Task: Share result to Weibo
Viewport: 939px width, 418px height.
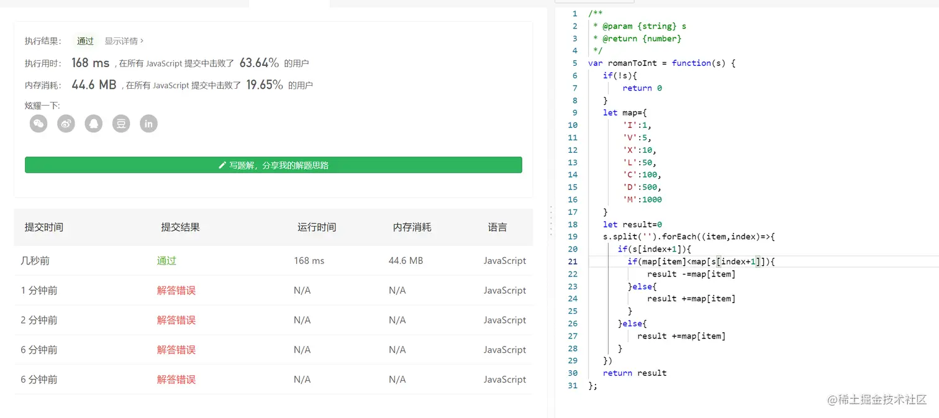Action: (x=66, y=124)
